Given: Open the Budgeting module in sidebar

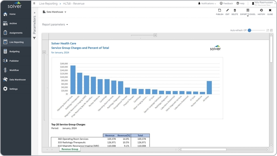Looking at the screenshot, I should pos(15,51).
